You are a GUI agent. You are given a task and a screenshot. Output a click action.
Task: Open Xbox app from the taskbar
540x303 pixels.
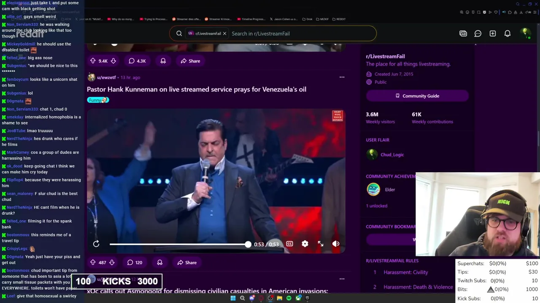coord(298,298)
